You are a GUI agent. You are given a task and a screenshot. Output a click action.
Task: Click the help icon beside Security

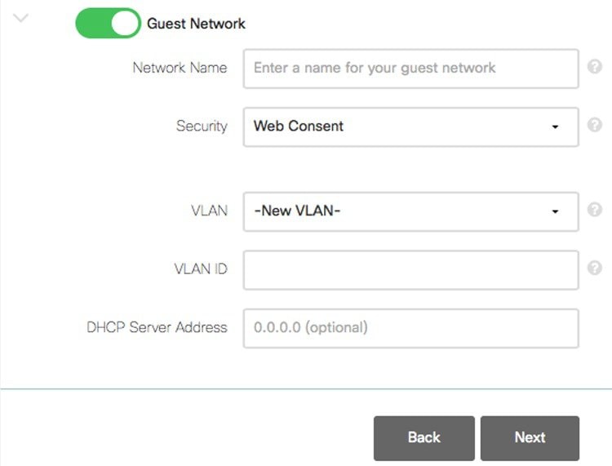594,125
